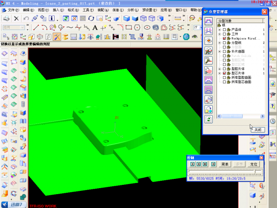Expand the 分型线 tree node
Image resolution: width=277 pixels, height=208 pixels.
[x=220, y=43]
